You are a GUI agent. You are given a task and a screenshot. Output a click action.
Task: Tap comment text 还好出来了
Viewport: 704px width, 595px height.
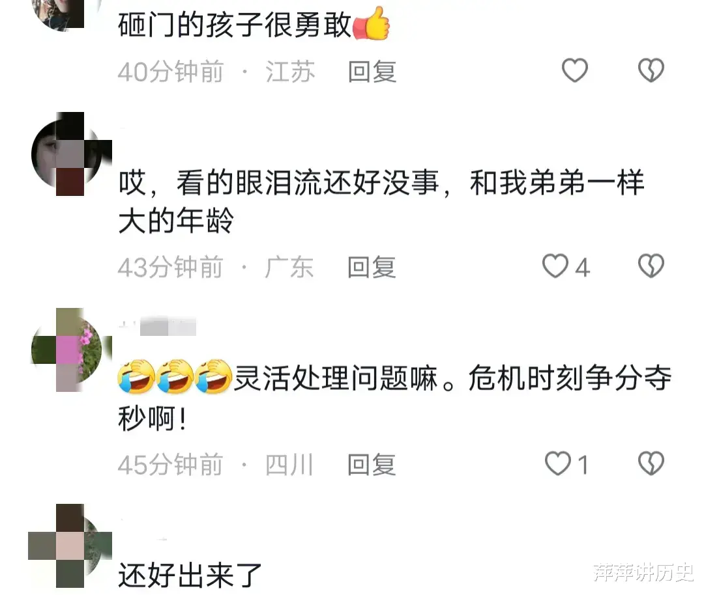coord(190,575)
